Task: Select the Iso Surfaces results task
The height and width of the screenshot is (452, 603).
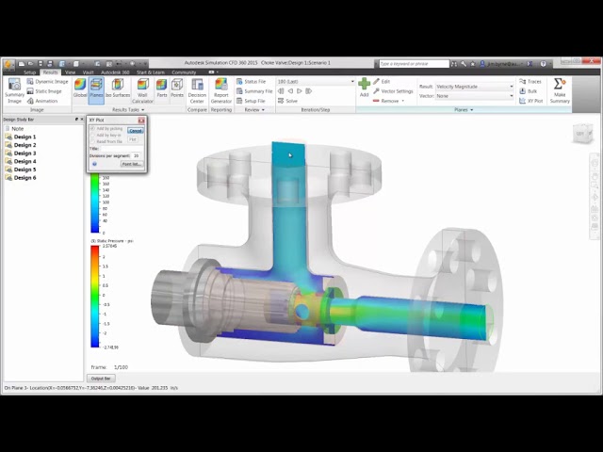Action: [118, 88]
